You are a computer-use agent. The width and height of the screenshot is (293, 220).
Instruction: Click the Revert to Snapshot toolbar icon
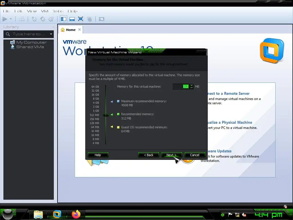pos(43,19)
